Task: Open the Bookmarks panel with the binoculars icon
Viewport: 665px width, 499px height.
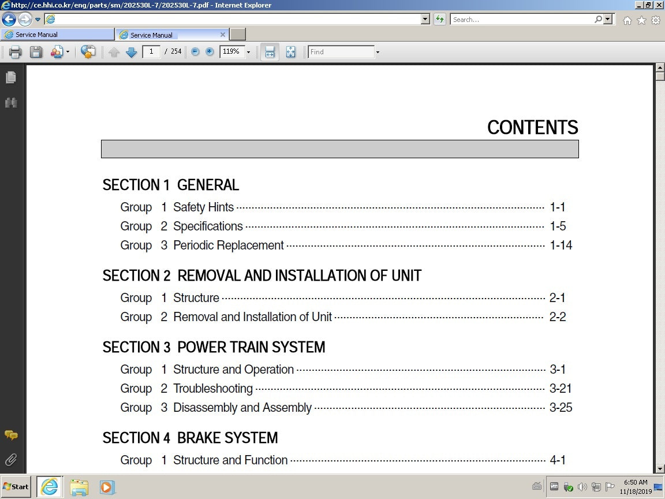Action: click(11, 102)
